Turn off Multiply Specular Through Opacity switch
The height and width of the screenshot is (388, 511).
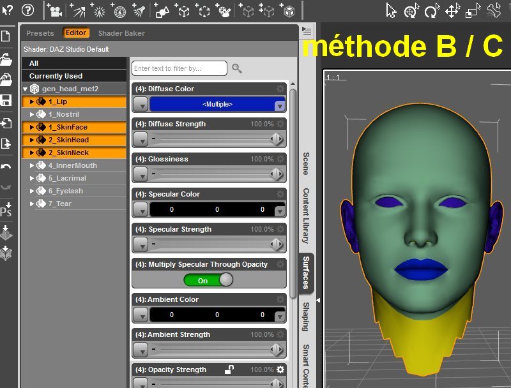coord(209,280)
